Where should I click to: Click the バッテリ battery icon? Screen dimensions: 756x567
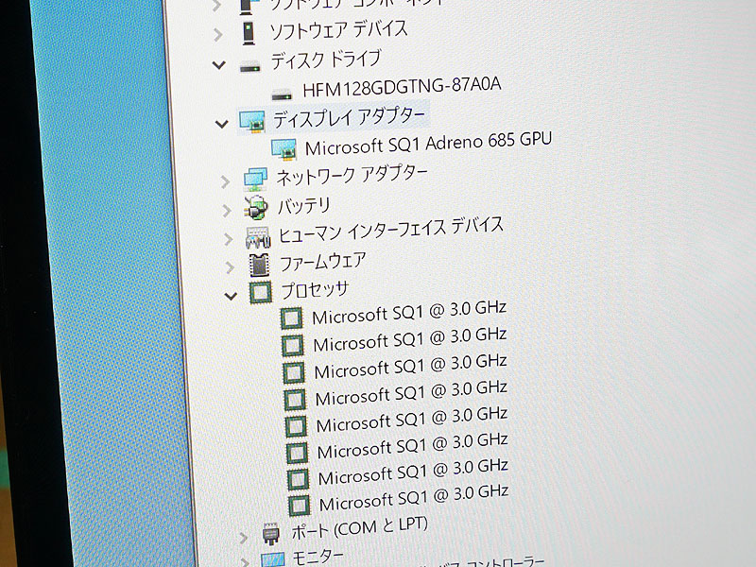pyautogui.click(x=255, y=208)
